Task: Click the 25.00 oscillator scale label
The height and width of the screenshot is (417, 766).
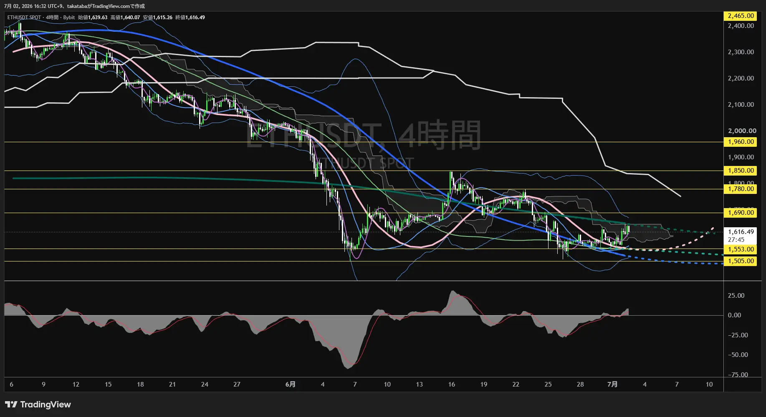Action: point(736,296)
